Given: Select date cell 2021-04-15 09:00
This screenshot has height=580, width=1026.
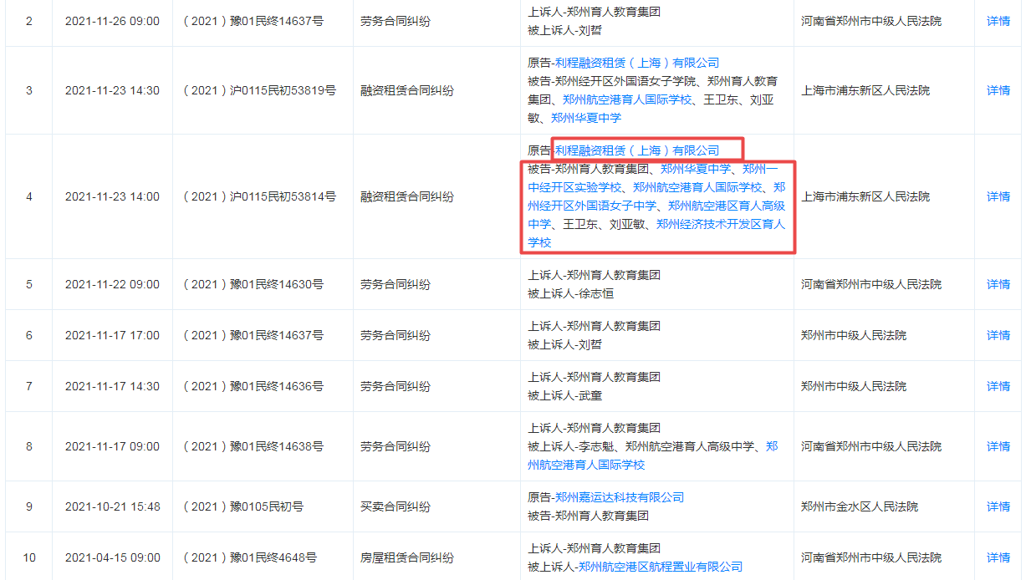Looking at the screenshot, I should [112, 557].
